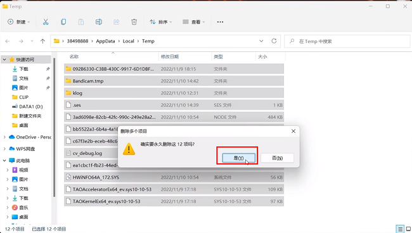Select the klog folder row
The image size is (412, 233).
point(174,93)
